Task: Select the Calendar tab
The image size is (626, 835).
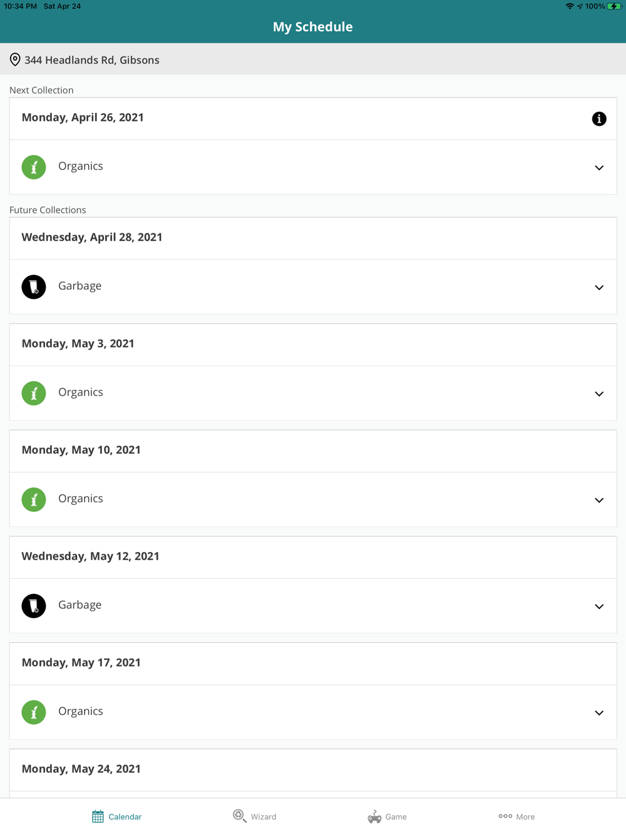Action: [x=117, y=816]
